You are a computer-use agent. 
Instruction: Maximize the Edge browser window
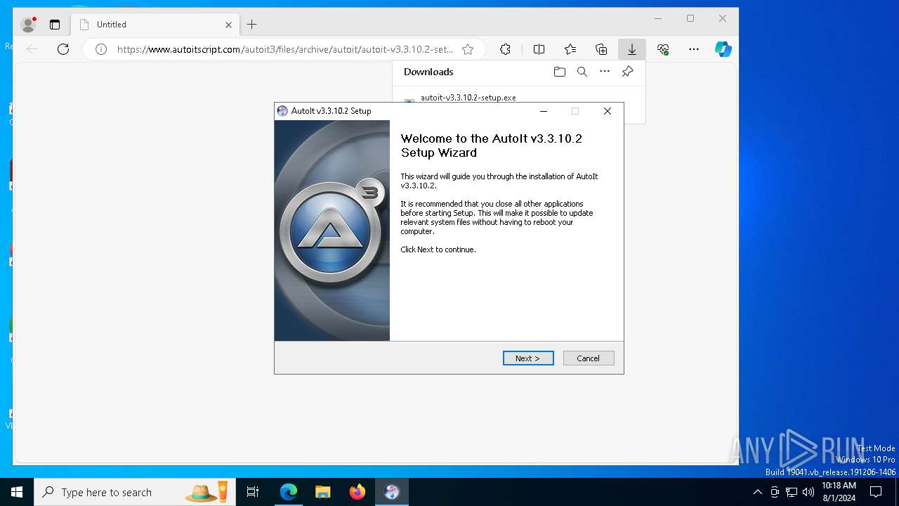[690, 19]
